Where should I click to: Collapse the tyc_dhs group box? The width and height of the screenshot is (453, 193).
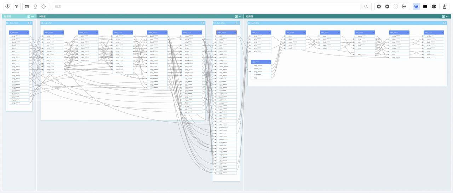tap(237, 23)
